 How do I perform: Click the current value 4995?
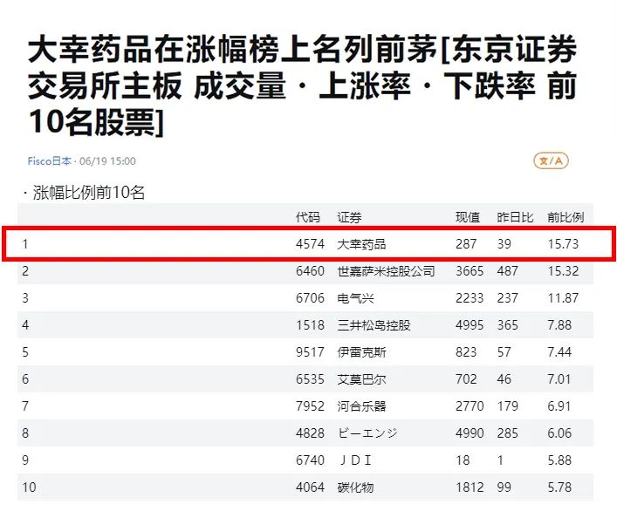pos(470,325)
